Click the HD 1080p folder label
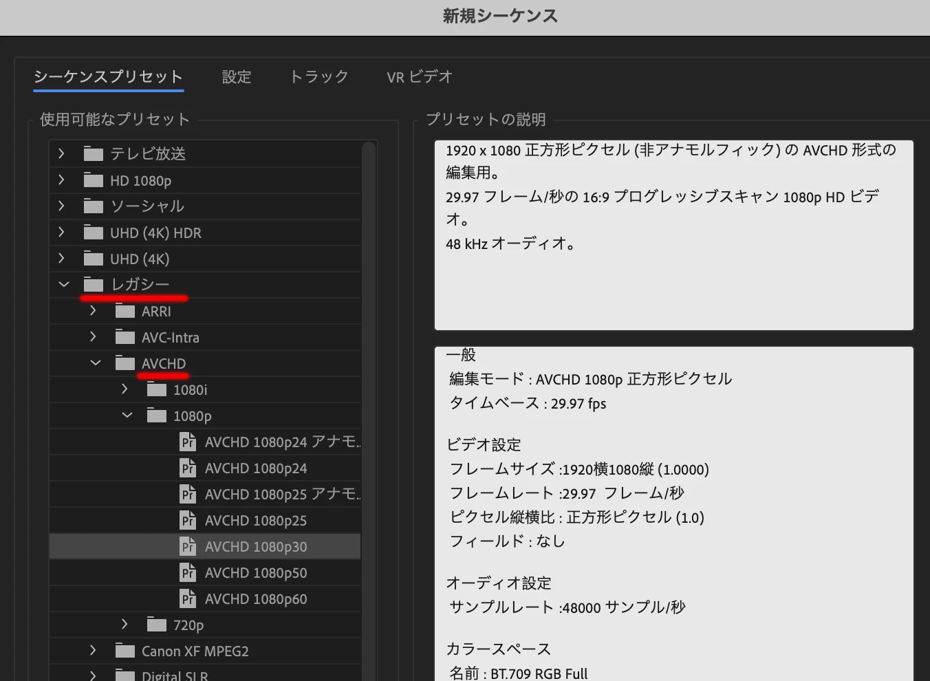The image size is (930, 681). tap(141, 181)
